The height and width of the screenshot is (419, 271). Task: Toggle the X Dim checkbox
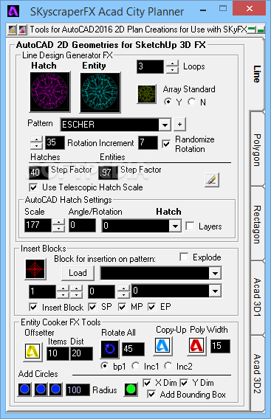[x=147, y=383]
